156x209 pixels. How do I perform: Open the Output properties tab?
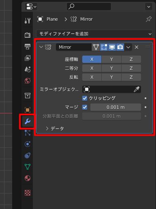pyautogui.click(x=28, y=47)
